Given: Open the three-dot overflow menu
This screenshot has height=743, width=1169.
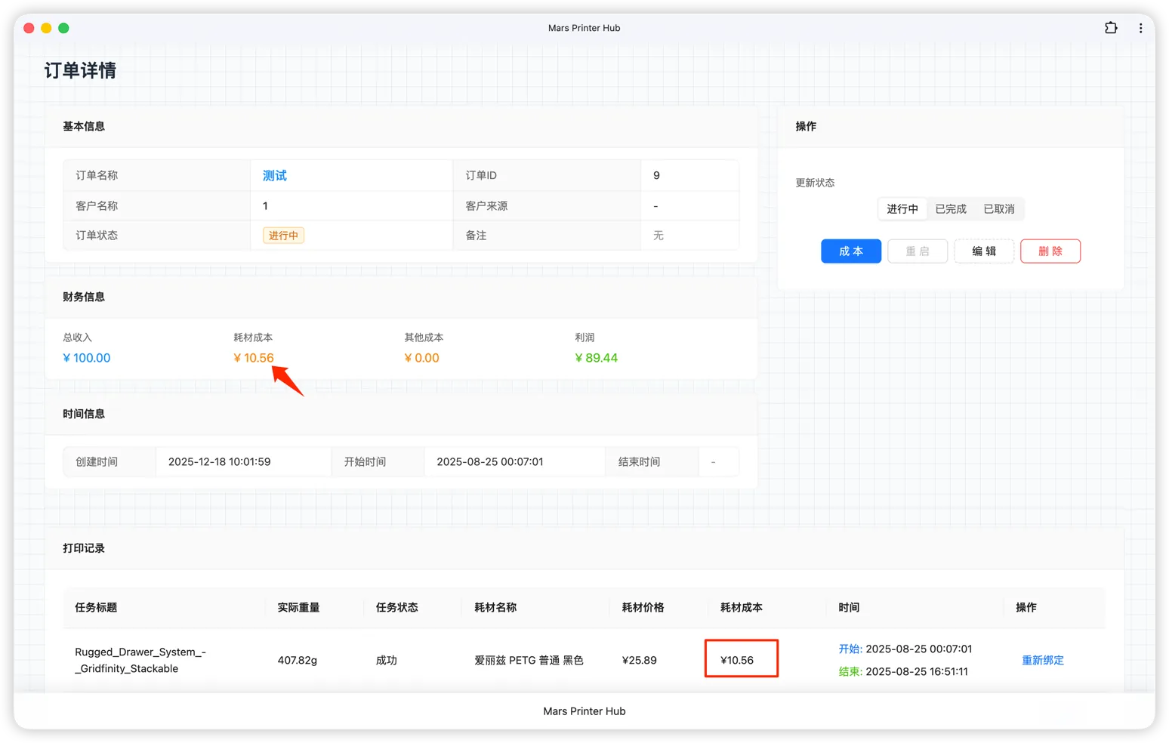Looking at the screenshot, I should tap(1141, 27).
